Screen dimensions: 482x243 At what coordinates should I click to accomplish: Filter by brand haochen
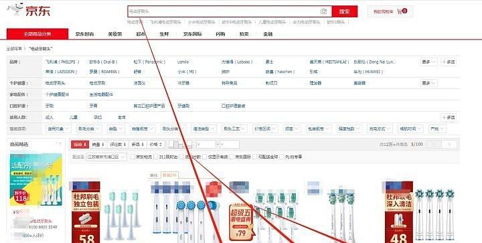pyautogui.click(x=280, y=72)
